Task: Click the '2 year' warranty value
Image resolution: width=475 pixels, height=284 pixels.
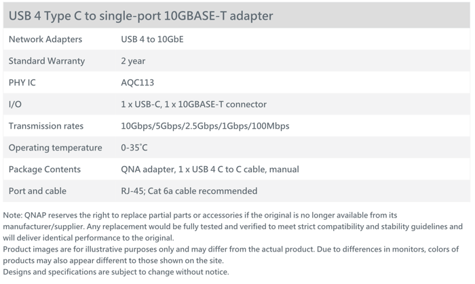Action: pos(133,61)
